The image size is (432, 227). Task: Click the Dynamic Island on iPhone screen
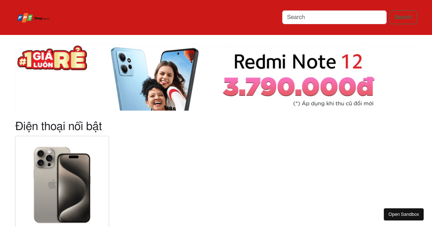tap(74, 157)
